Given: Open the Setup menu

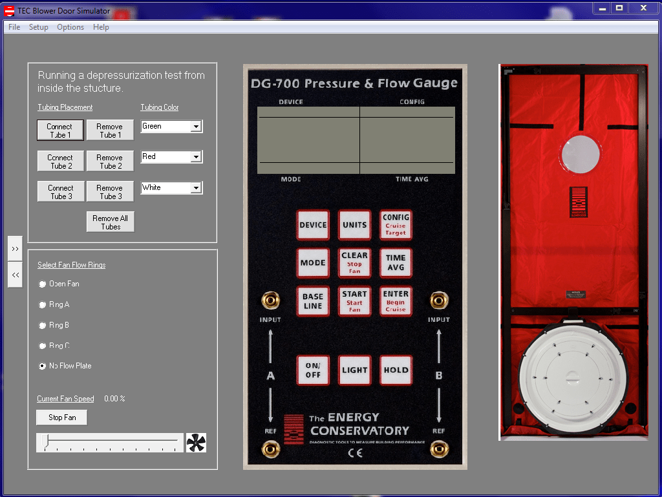Looking at the screenshot, I should [x=39, y=27].
